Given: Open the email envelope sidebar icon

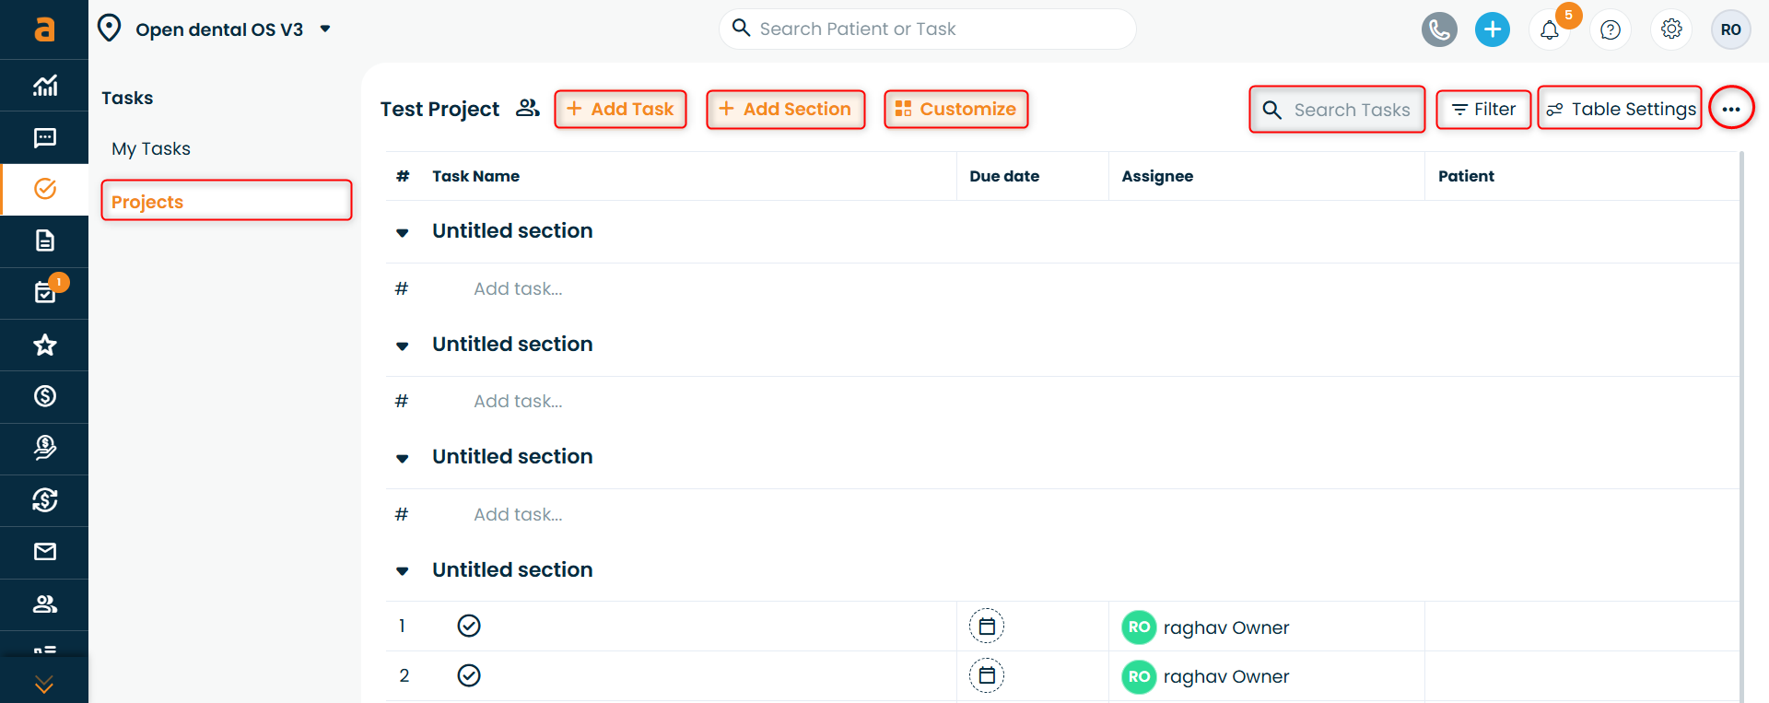Looking at the screenshot, I should pos(44,551).
